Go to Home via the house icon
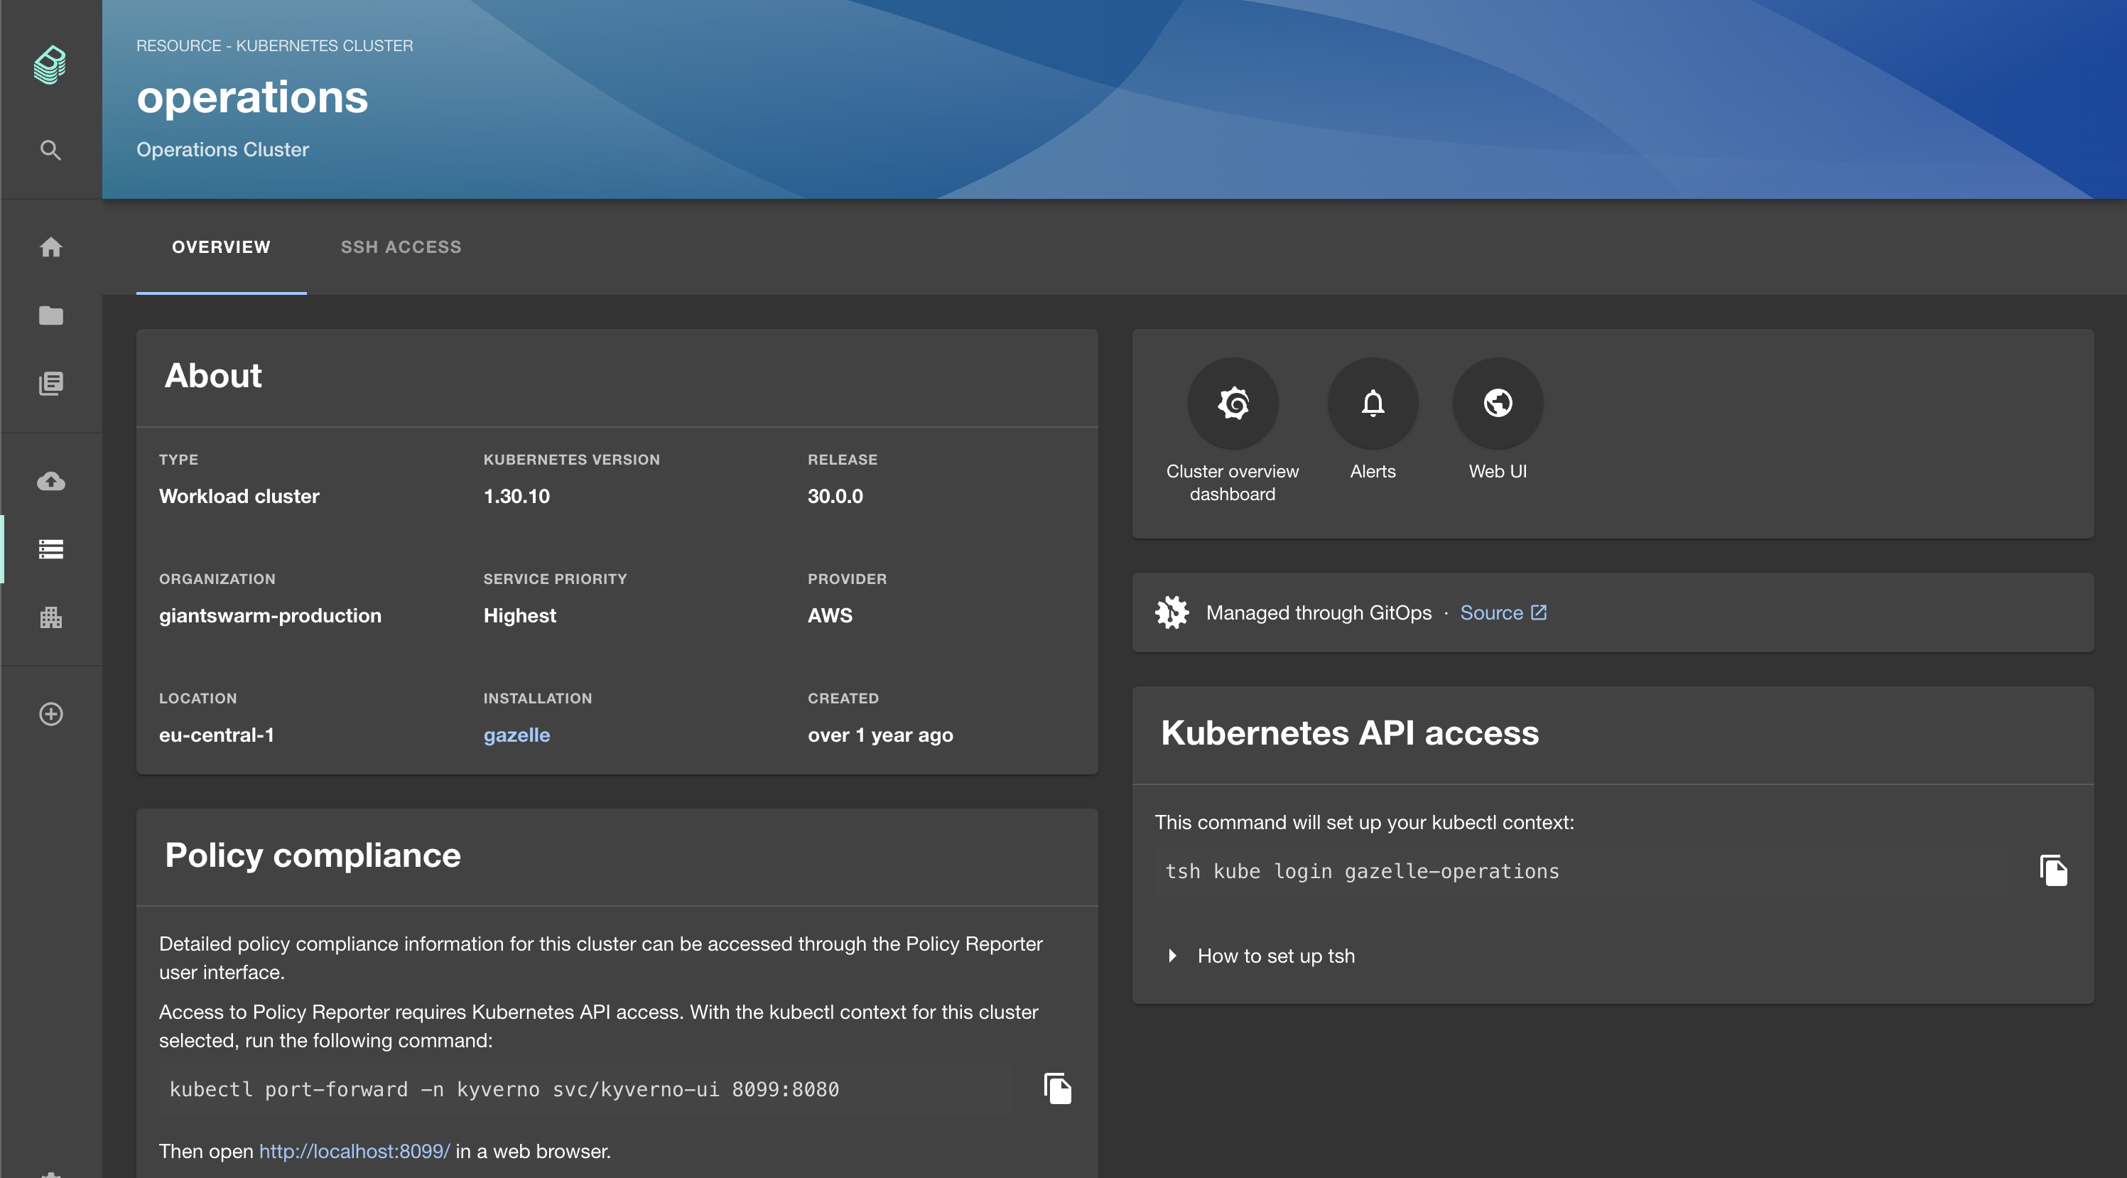Image resolution: width=2127 pixels, height=1178 pixels. (x=50, y=247)
